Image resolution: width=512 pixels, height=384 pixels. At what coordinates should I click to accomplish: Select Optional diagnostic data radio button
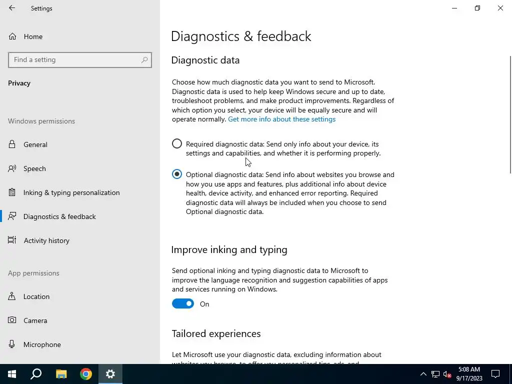177,174
